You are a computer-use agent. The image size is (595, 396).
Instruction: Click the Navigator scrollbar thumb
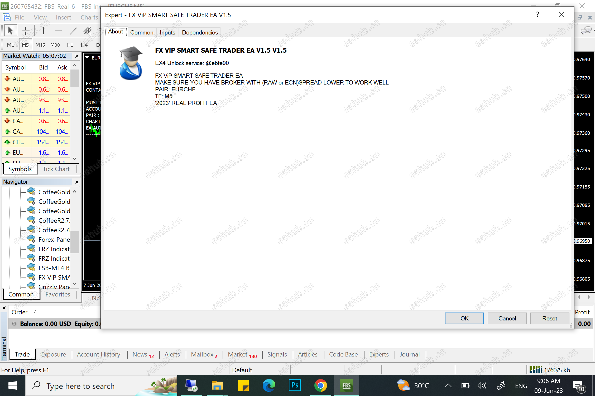pos(75,242)
